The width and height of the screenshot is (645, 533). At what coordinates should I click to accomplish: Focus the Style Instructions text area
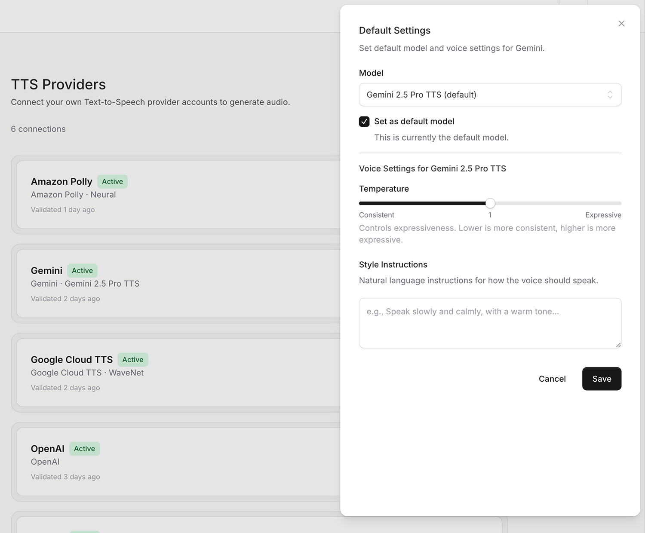(x=490, y=323)
